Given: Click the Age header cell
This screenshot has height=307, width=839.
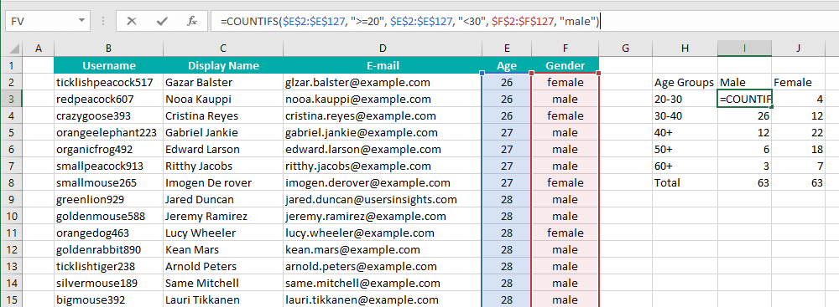Looking at the screenshot, I should [507, 66].
